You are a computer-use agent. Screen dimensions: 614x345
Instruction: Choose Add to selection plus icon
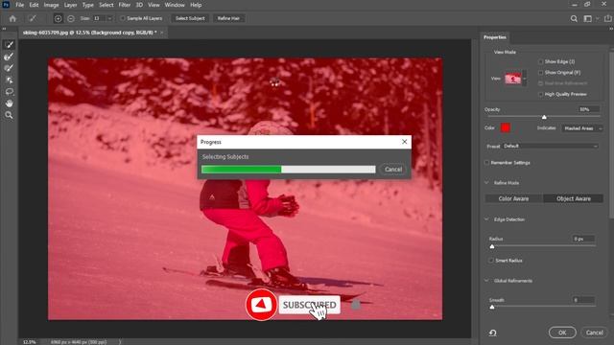coord(58,18)
